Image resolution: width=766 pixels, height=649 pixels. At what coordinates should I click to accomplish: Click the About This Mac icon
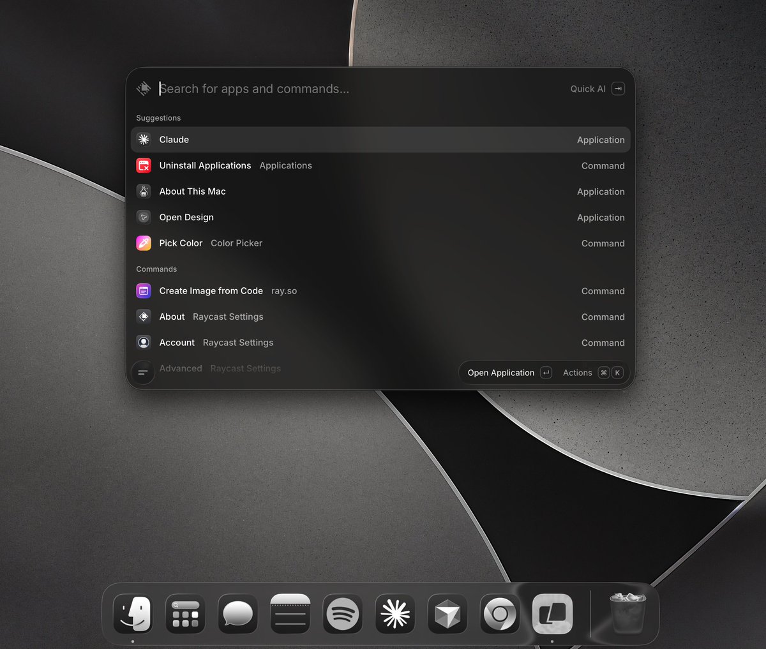tap(144, 191)
